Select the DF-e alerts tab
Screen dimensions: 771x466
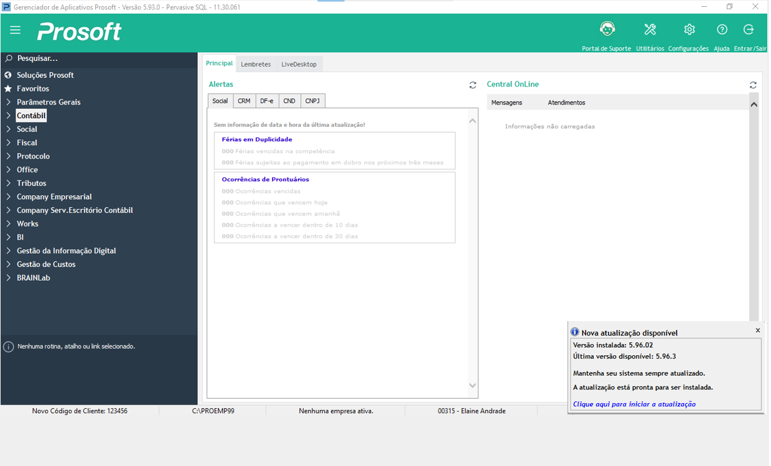click(266, 101)
